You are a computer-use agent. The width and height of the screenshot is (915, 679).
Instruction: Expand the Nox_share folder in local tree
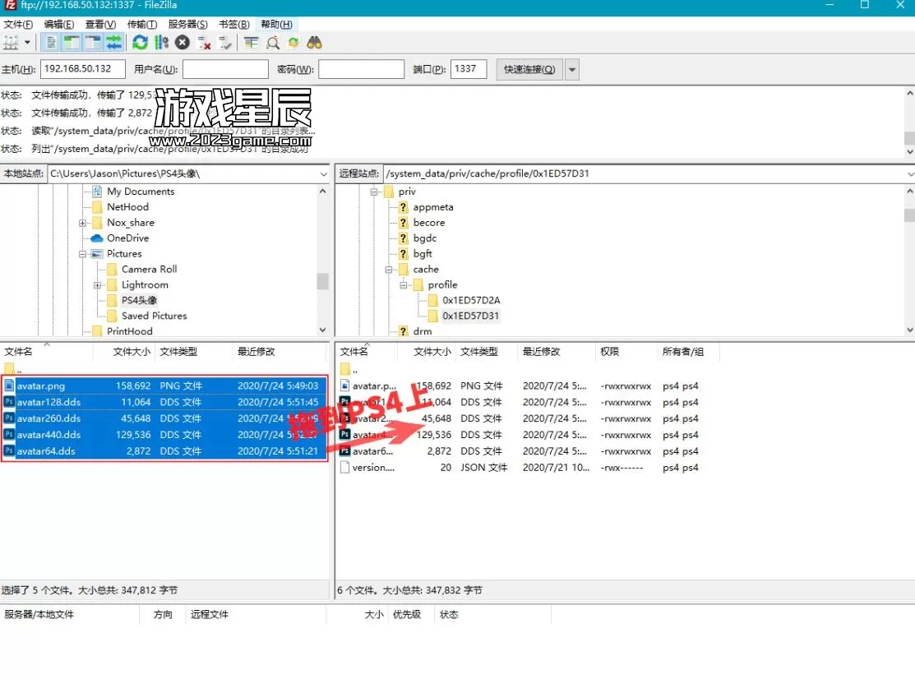point(84,223)
